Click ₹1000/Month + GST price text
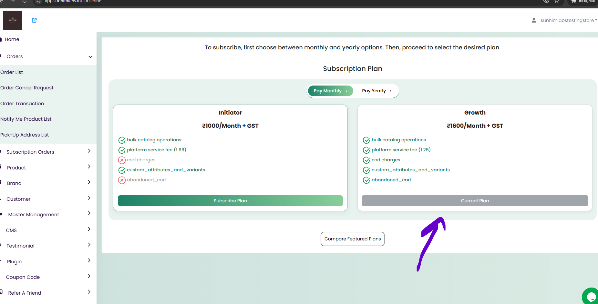This screenshot has width=598, height=304. click(230, 126)
